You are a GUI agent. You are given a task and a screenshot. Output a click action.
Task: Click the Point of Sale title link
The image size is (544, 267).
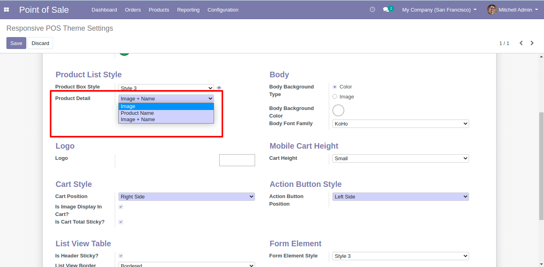tap(44, 10)
